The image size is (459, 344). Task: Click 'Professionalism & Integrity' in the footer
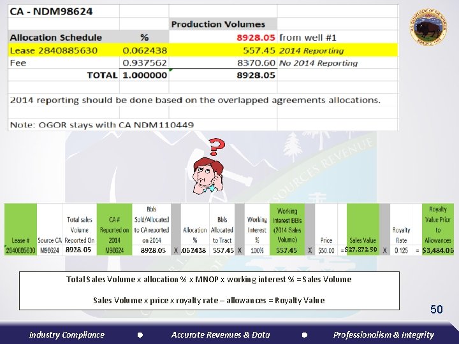(x=384, y=334)
